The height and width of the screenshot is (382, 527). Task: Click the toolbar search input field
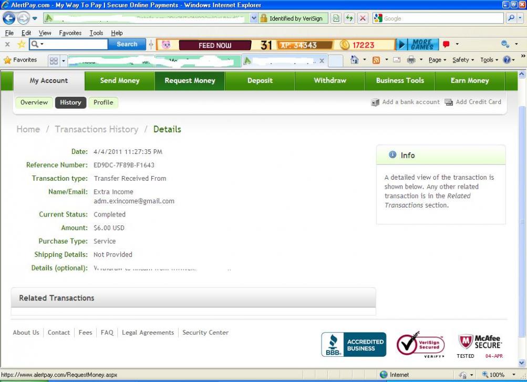click(76, 44)
